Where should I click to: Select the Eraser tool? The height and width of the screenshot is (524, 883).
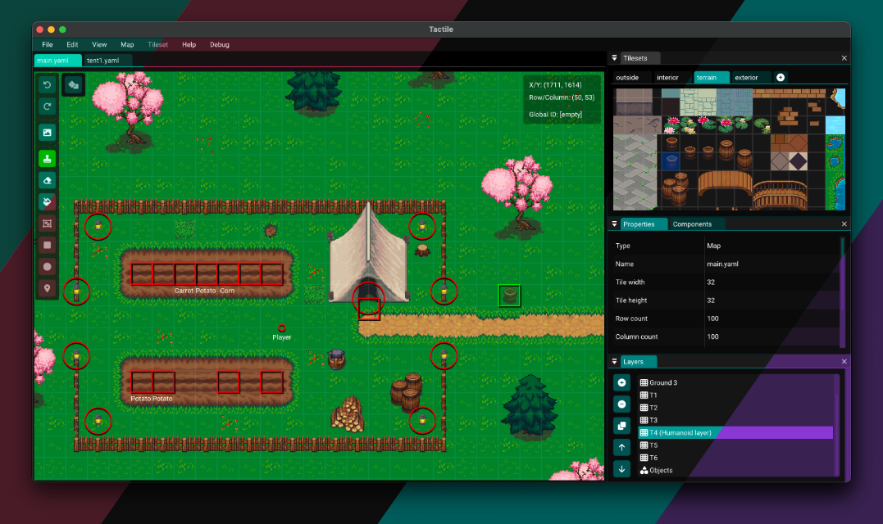click(48, 180)
